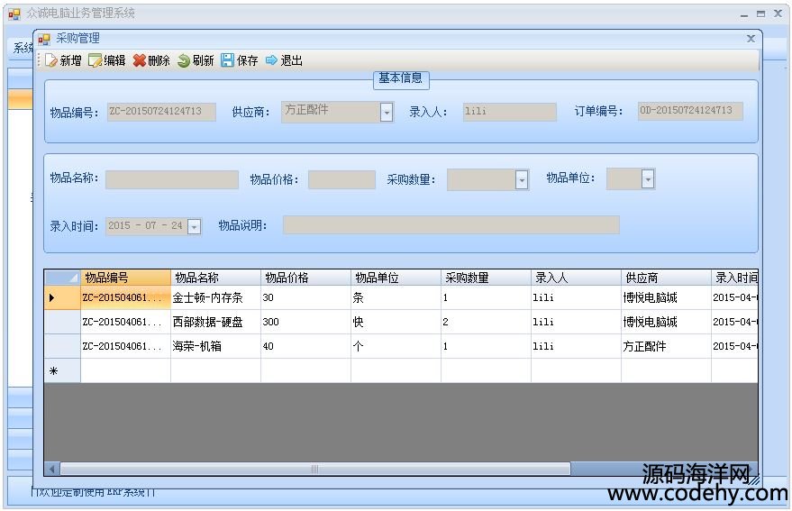
Task: Click the 物品名称 input field
Action: pos(171,180)
